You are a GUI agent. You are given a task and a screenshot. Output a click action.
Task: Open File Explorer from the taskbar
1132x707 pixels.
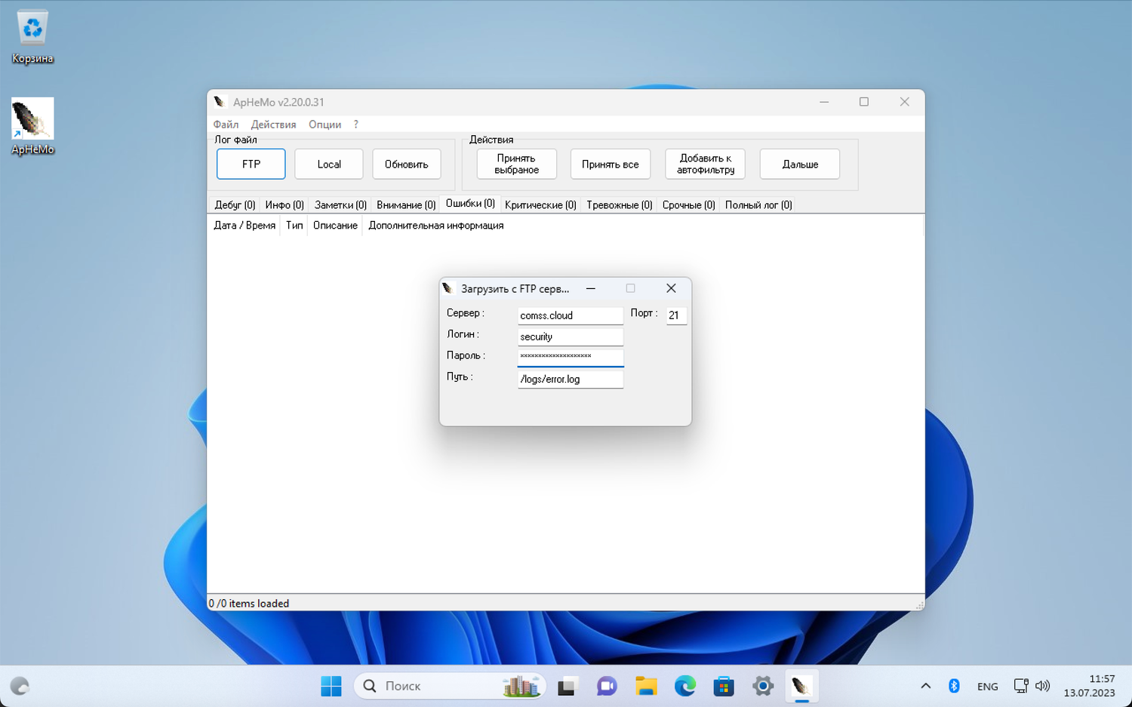pyautogui.click(x=646, y=686)
